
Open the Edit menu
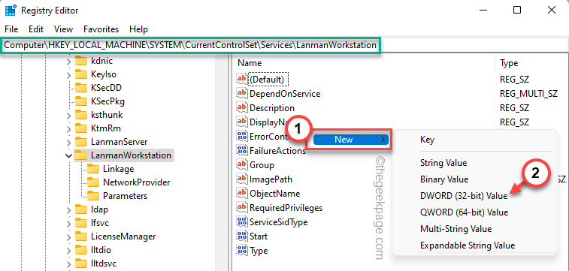(x=36, y=29)
